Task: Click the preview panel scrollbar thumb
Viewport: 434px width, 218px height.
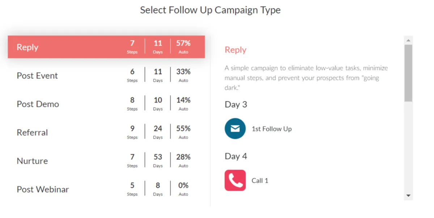Action: coord(408,72)
